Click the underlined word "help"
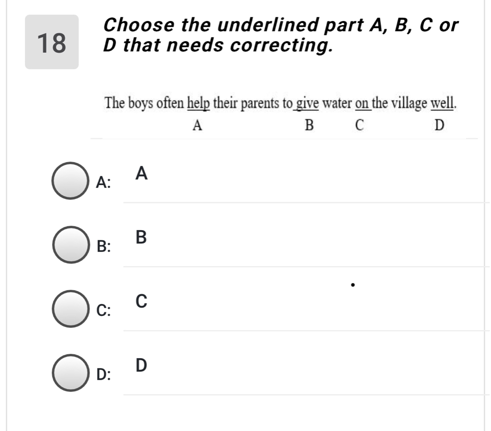491x431 pixels. 198,103
